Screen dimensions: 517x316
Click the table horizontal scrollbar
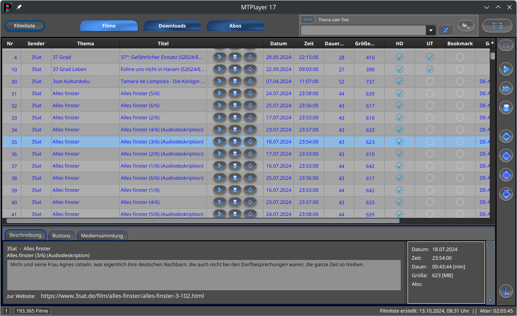(x=203, y=221)
